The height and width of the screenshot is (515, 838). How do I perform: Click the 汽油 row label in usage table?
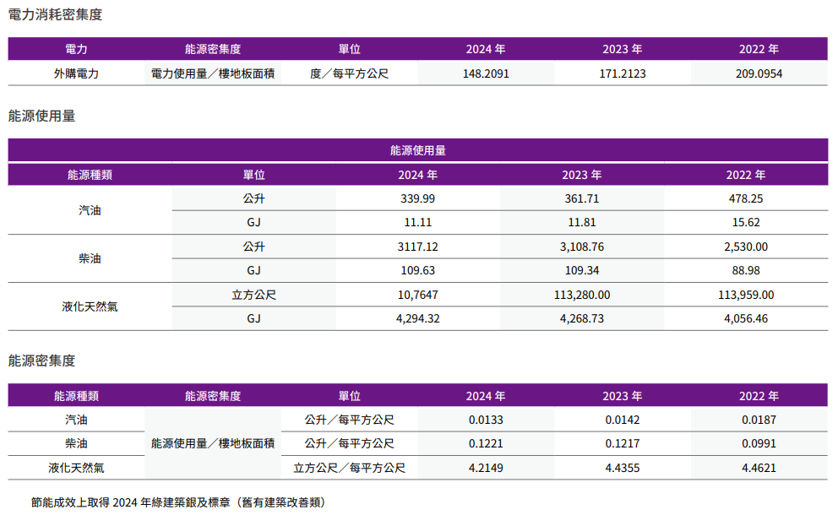click(x=90, y=210)
